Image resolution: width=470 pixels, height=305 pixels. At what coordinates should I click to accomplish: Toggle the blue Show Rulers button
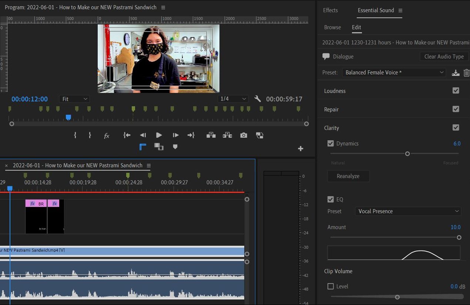tap(143, 147)
